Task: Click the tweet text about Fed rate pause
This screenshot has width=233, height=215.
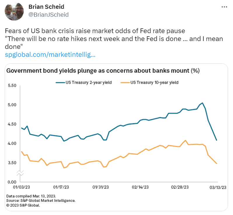Action: point(114,39)
